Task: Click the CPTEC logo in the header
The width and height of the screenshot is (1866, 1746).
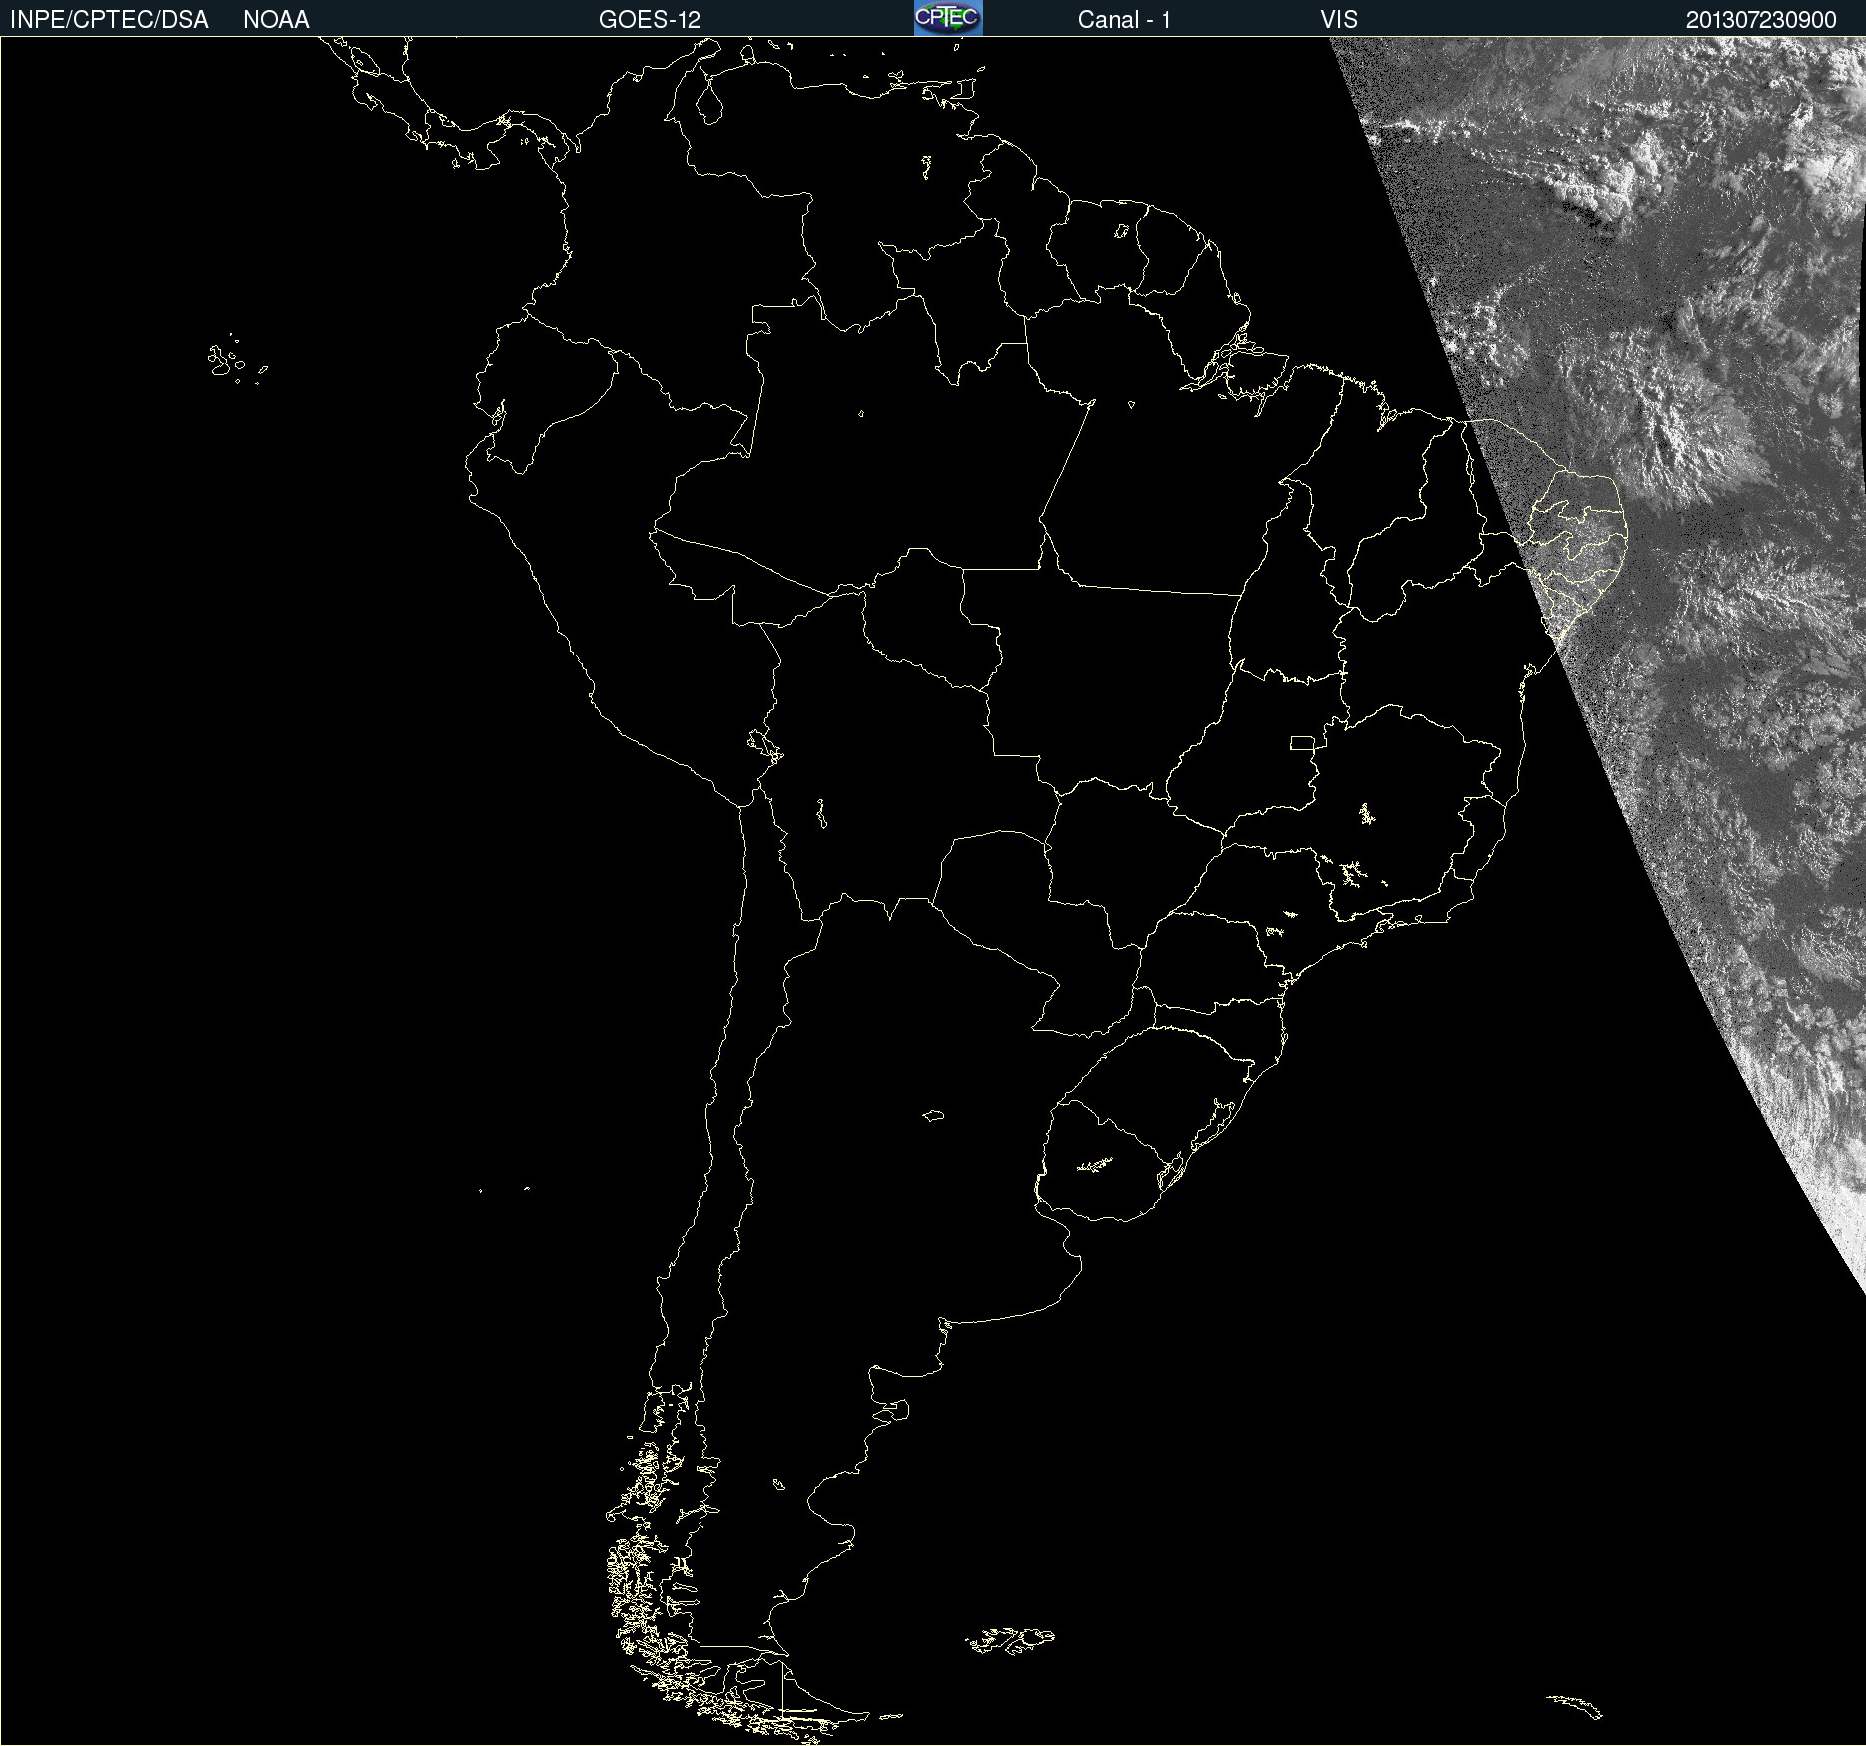Action: 948,18
